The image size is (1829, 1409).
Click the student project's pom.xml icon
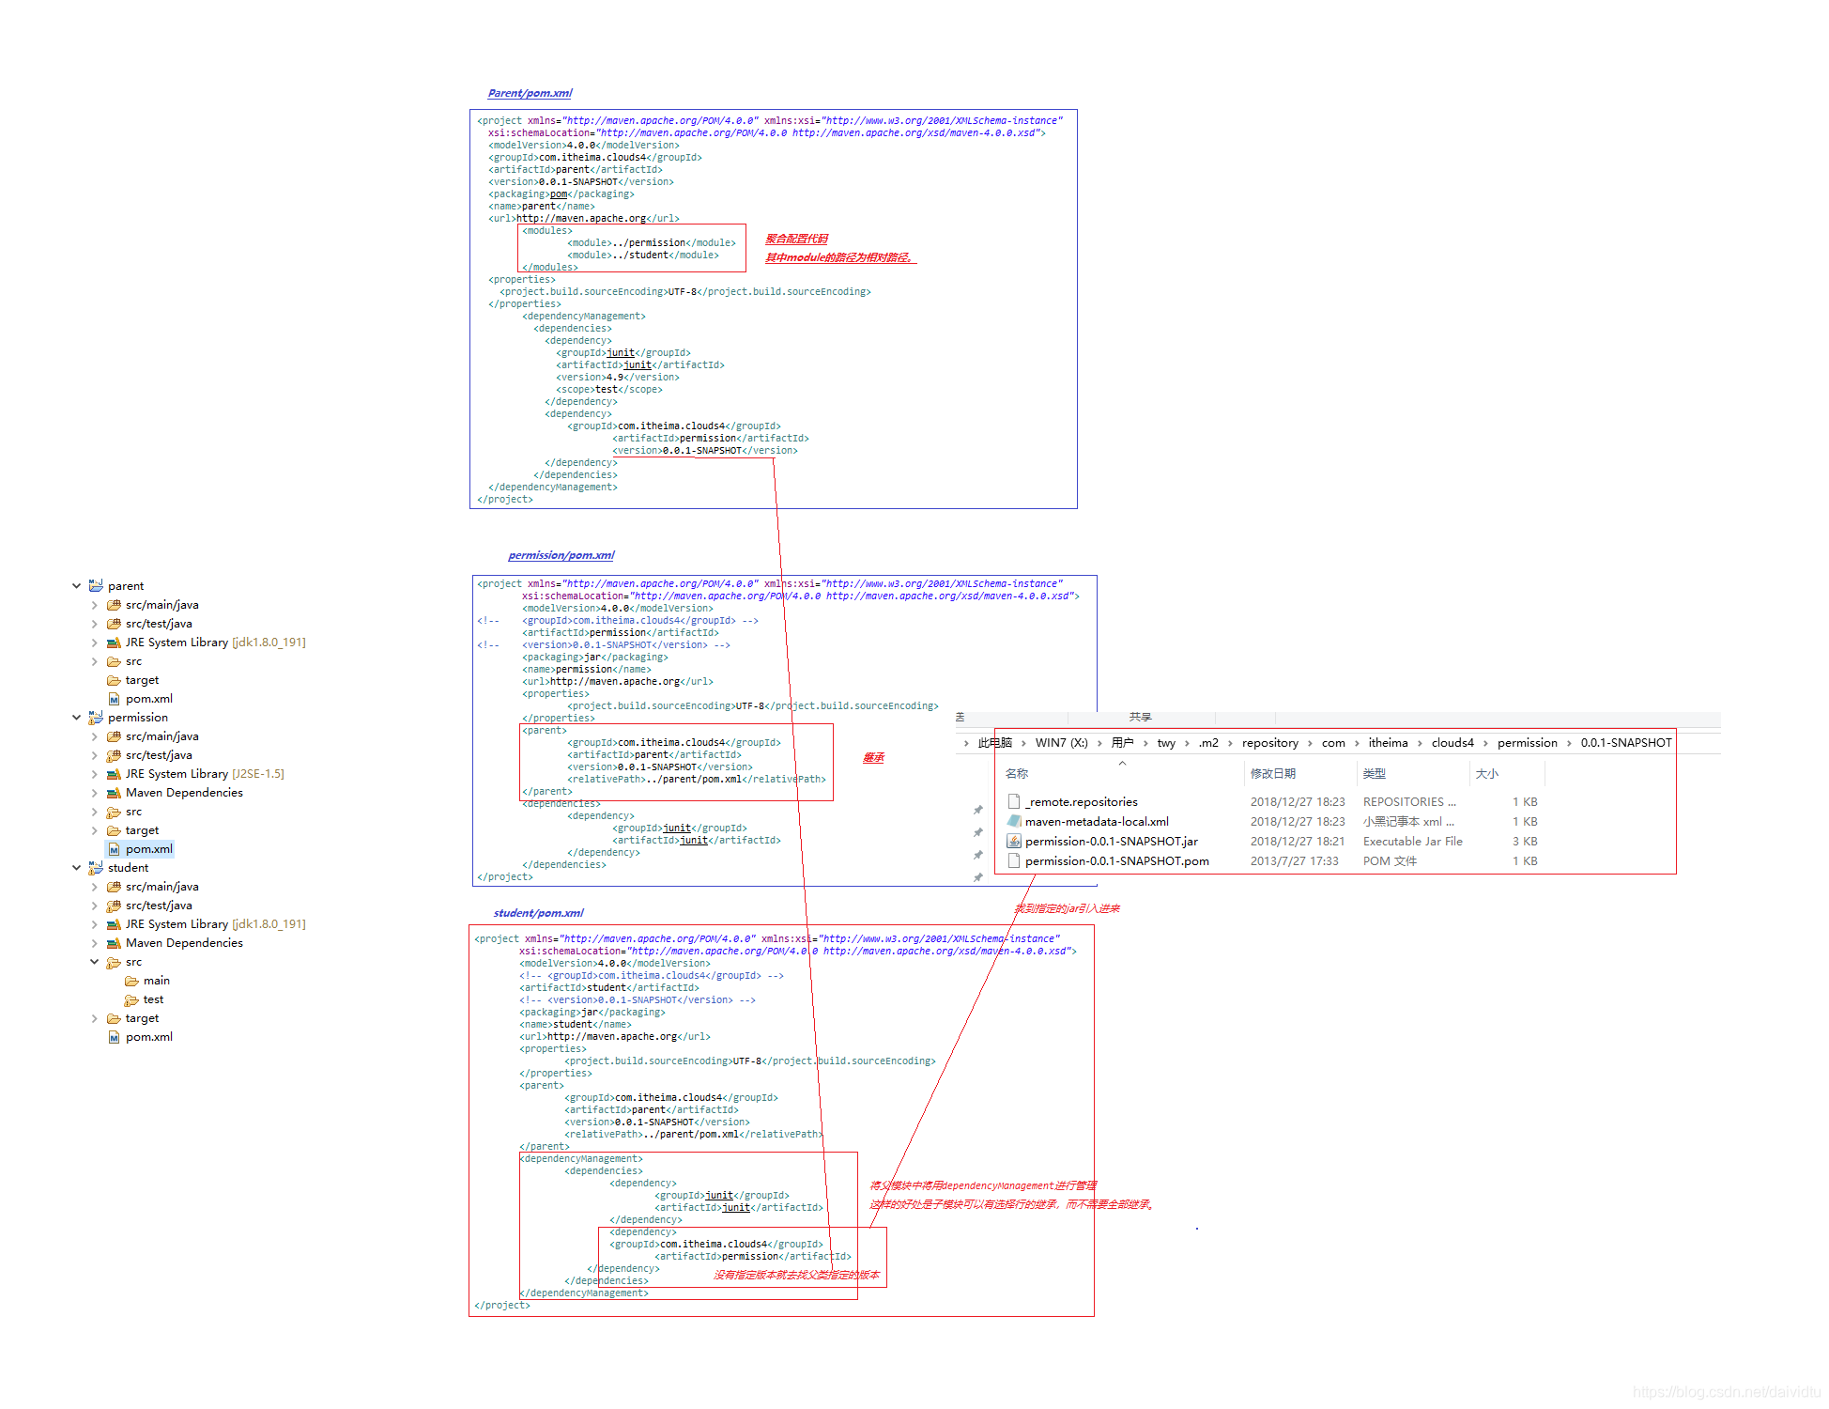coord(114,1037)
